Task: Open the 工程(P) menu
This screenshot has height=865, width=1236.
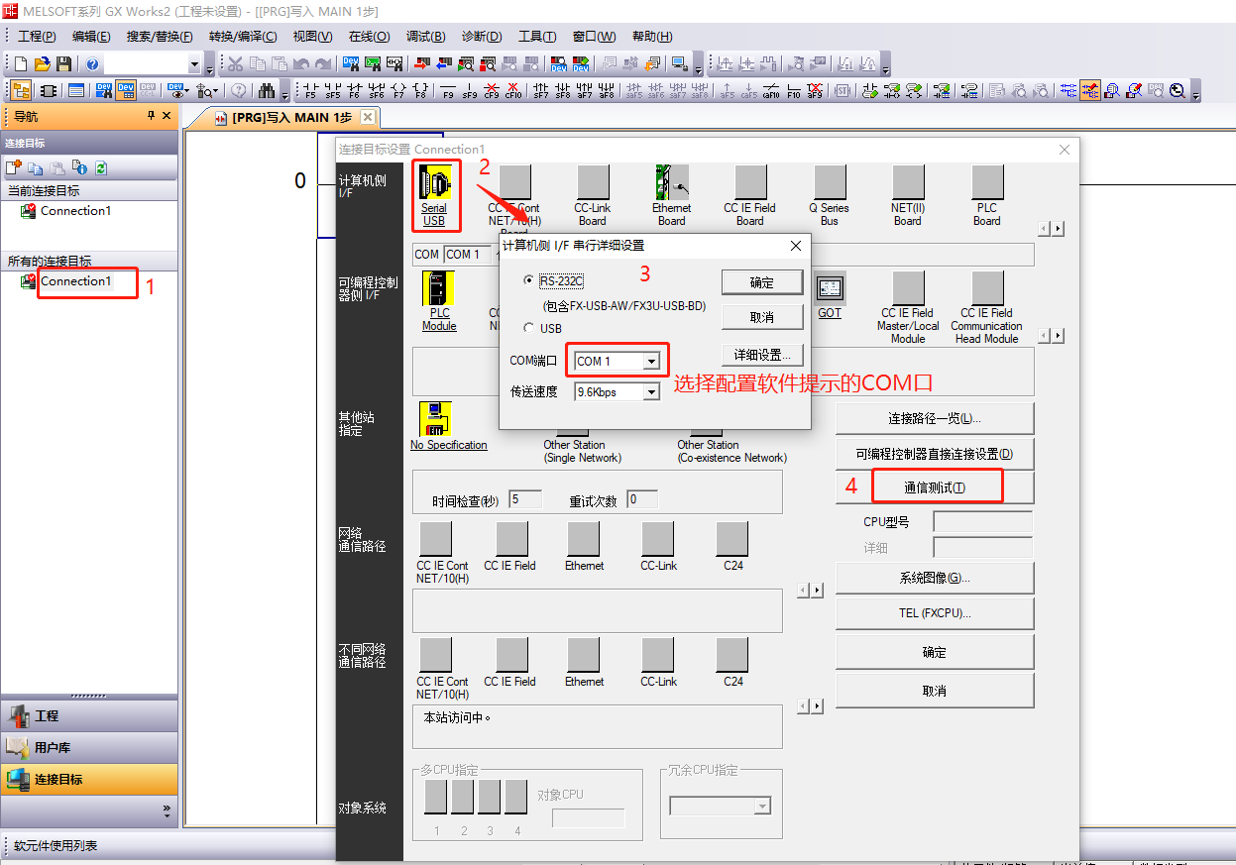Action: (37, 37)
